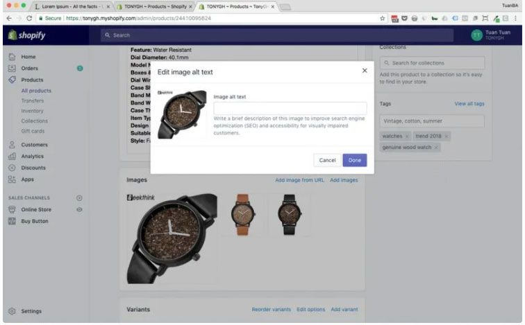Open Discounts in the sidebar
525x325 pixels.
click(33, 168)
